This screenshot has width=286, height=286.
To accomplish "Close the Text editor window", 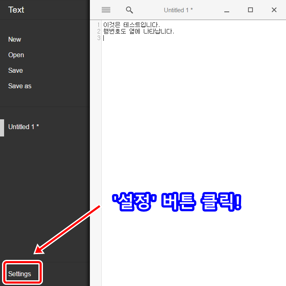I will tap(274, 10).
